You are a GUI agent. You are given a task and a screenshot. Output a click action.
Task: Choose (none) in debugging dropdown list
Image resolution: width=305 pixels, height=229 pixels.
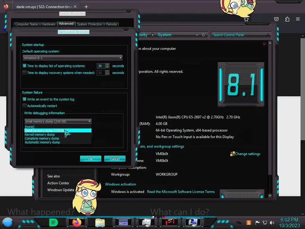click(x=58, y=127)
